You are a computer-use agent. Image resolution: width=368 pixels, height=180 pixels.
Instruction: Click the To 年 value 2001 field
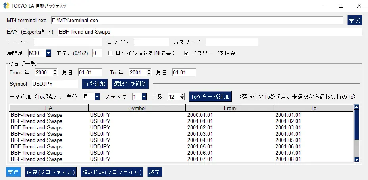click(x=138, y=72)
